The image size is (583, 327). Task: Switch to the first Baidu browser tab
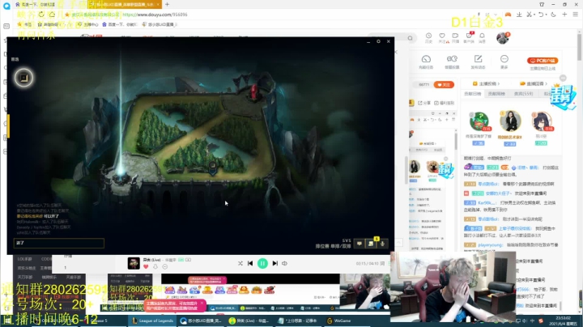coord(36,5)
